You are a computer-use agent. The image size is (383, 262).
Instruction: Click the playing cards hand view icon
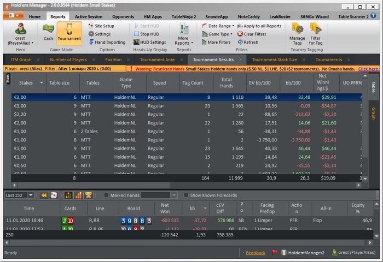pos(54,195)
